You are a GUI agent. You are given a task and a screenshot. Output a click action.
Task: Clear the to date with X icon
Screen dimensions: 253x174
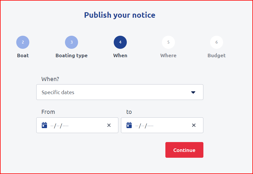[x=194, y=125]
